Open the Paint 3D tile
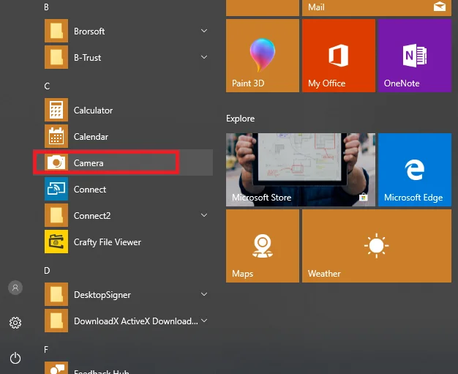The image size is (458, 374). 263,56
